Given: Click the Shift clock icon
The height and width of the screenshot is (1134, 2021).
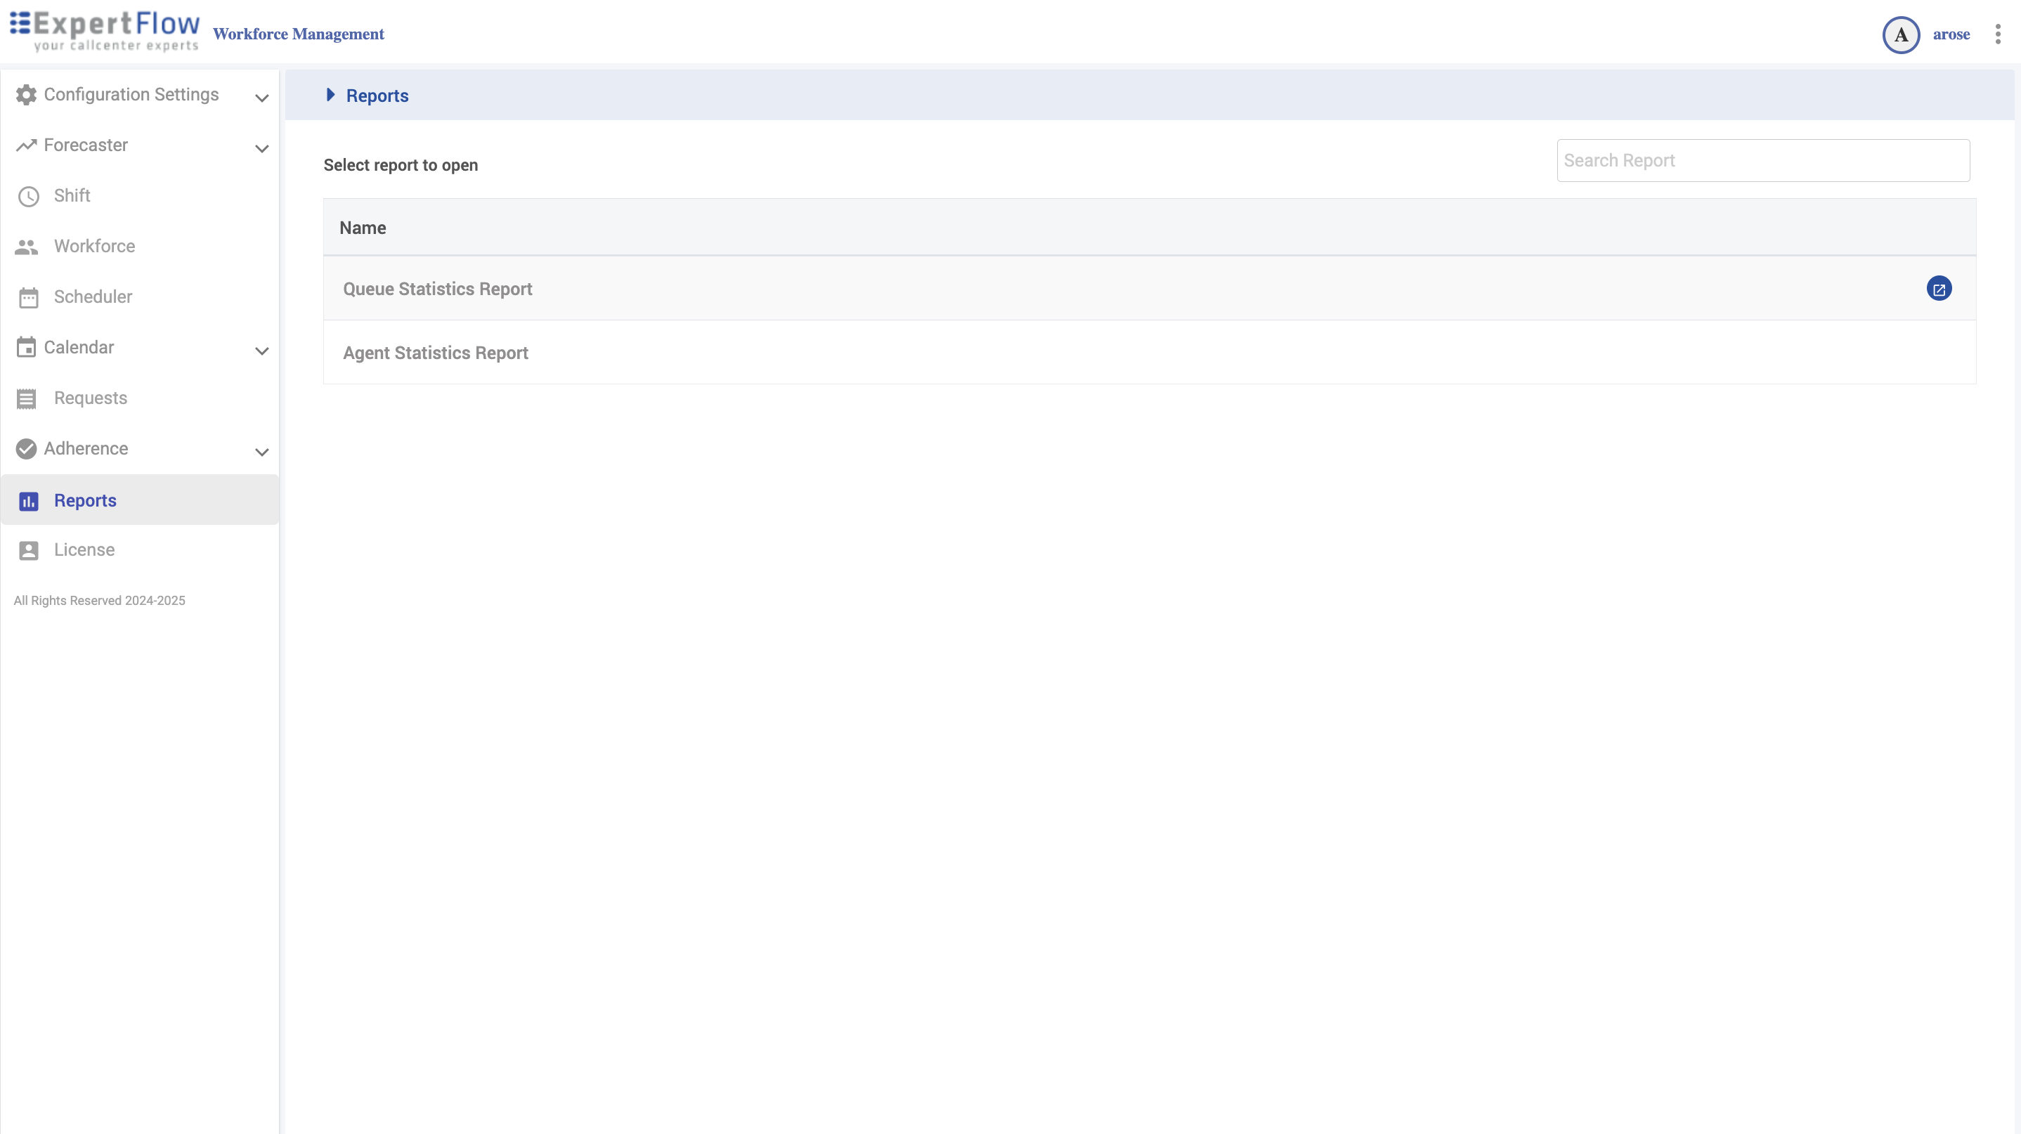Looking at the screenshot, I should 28,196.
